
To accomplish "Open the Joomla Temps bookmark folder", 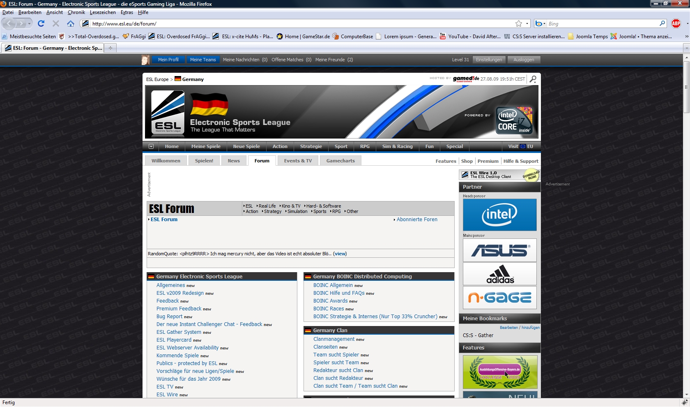I will click(x=588, y=36).
